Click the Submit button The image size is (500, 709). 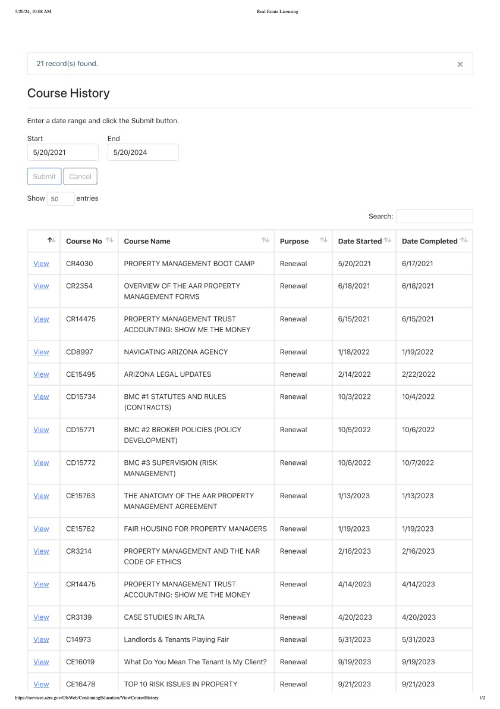click(x=44, y=176)
